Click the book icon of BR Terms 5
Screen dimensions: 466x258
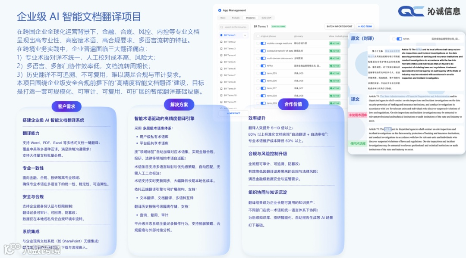(x=221, y=62)
